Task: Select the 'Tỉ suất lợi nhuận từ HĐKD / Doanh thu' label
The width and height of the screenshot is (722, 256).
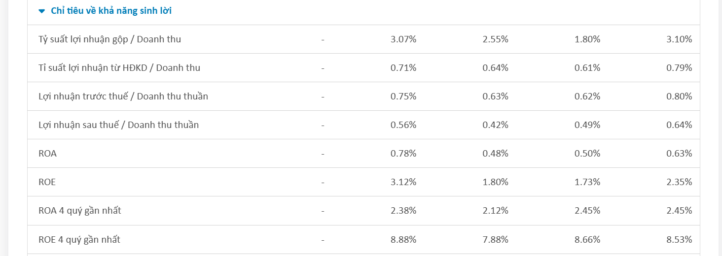Action: [119, 68]
